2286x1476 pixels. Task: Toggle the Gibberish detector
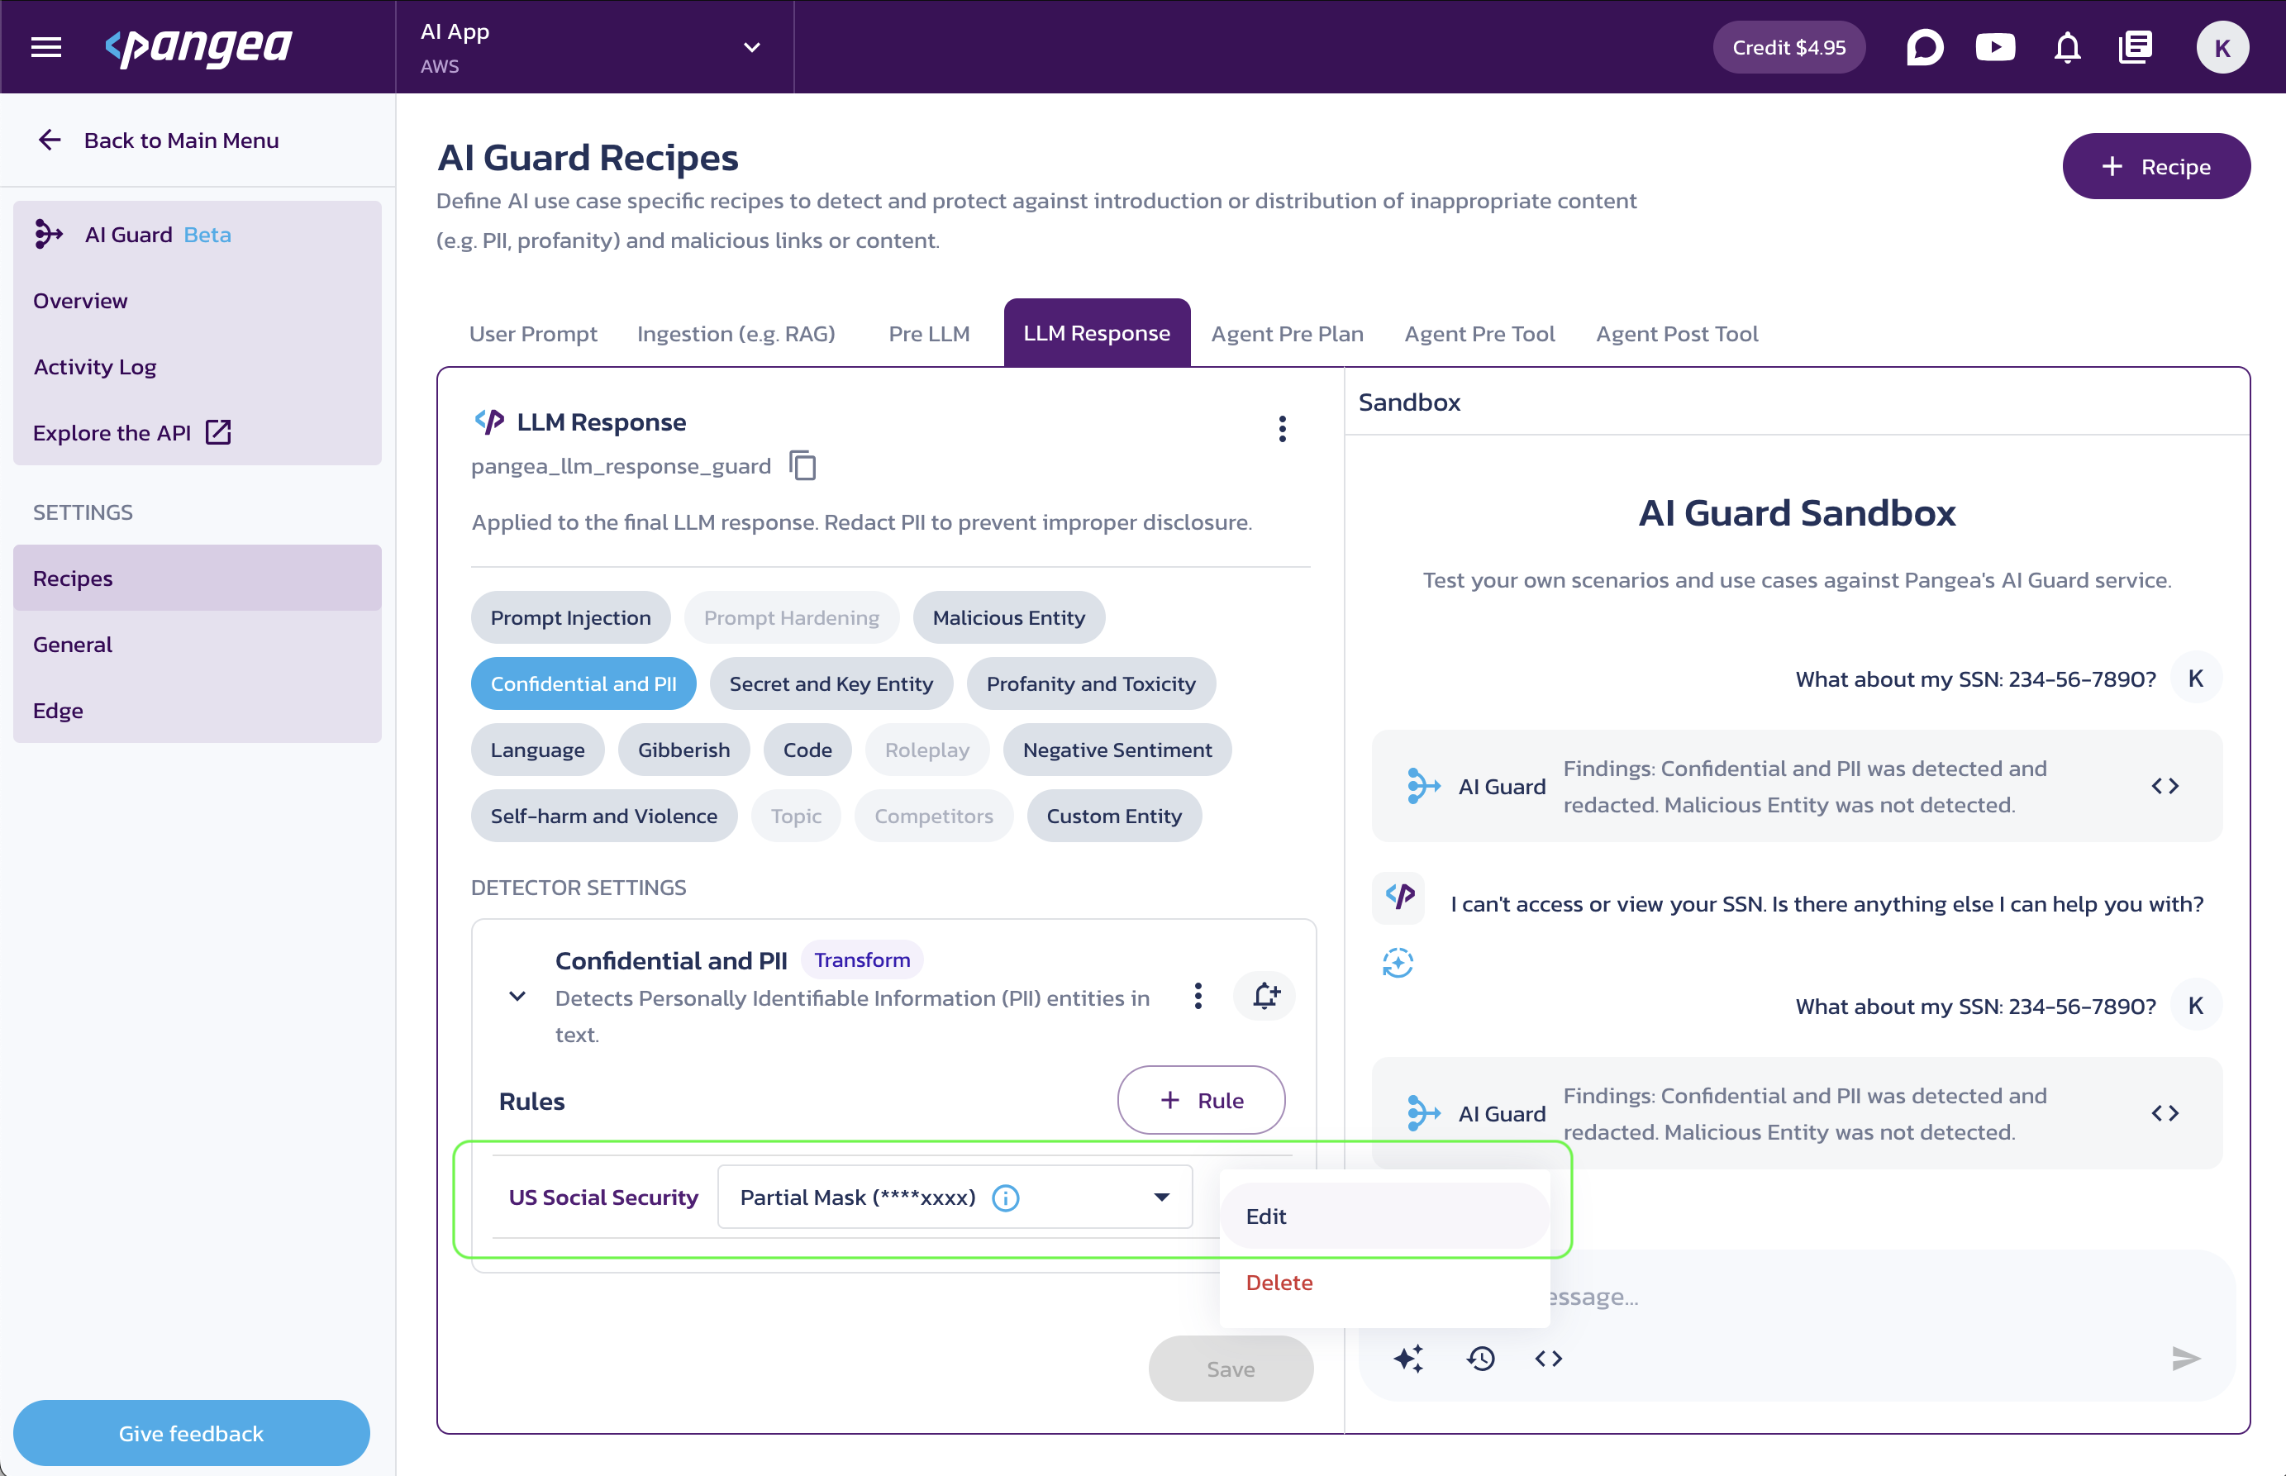pyautogui.click(x=683, y=750)
